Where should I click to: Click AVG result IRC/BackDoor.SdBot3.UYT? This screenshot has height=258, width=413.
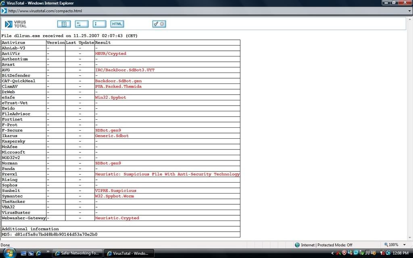point(125,70)
